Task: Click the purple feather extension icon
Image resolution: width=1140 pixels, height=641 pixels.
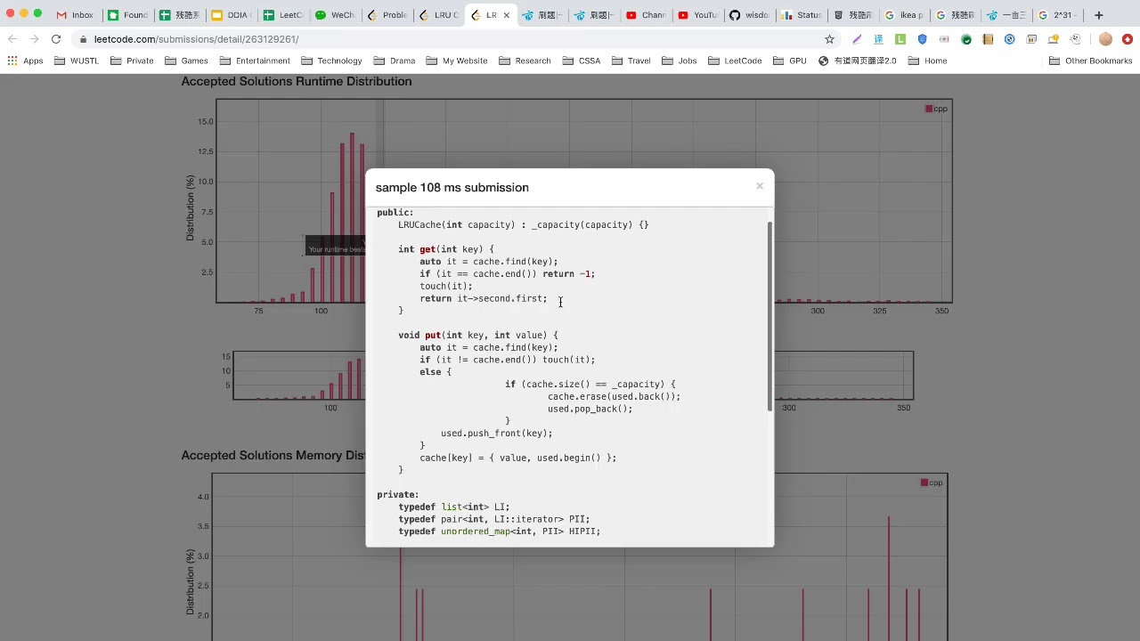Action: tap(857, 39)
